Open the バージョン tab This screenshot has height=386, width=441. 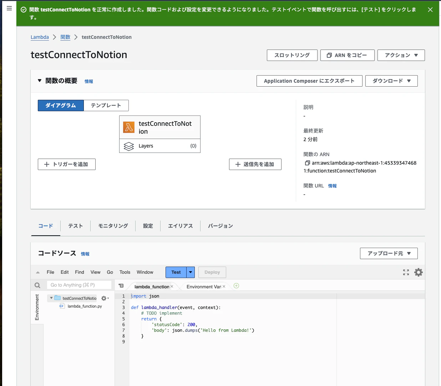220,226
